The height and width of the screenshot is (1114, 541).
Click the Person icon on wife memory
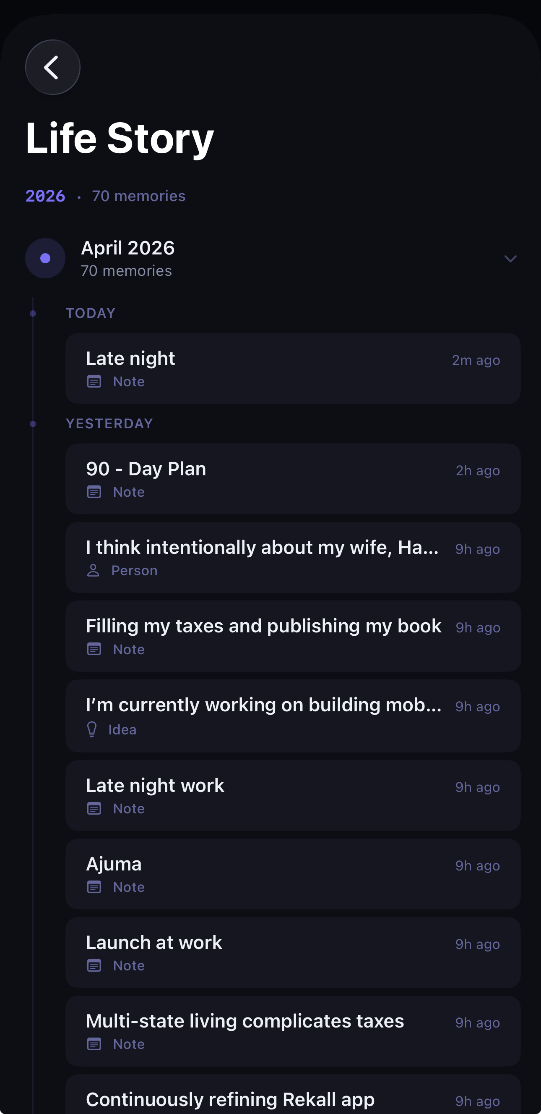point(93,570)
